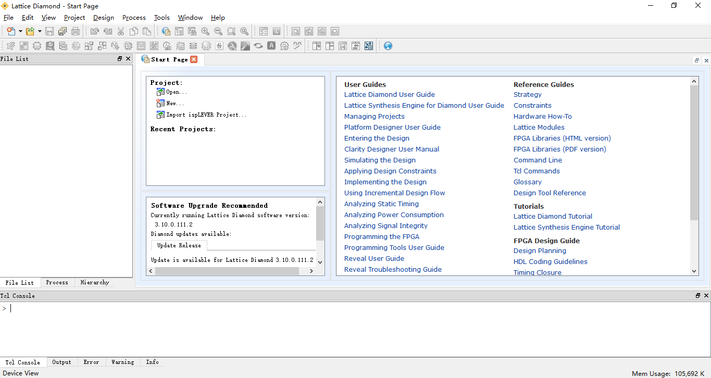Expand the New file dropdown arrow
This screenshot has height=378, width=711.
click(x=20, y=31)
